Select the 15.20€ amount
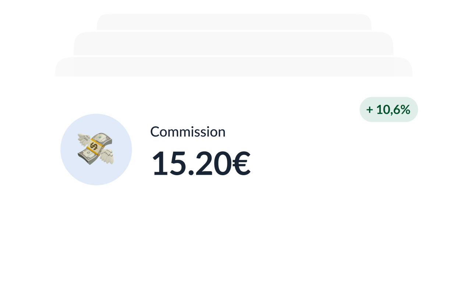The width and height of the screenshot is (468, 301). pos(201,163)
